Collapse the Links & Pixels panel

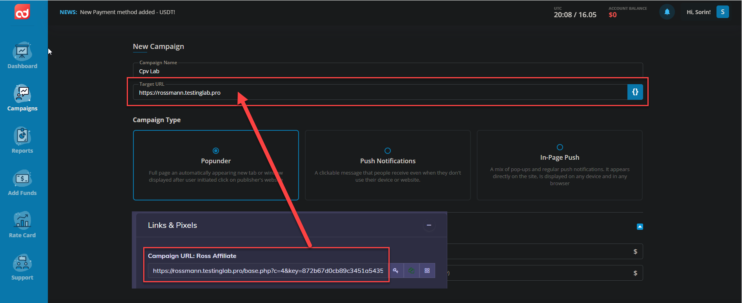pyautogui.click(x=429, y=225)
